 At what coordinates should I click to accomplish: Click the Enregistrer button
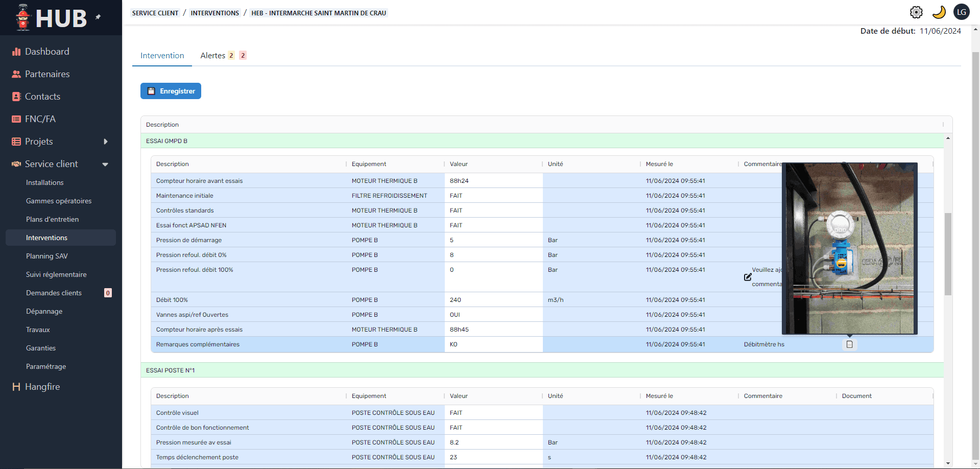pyautogui.click(x=171, y=91)
